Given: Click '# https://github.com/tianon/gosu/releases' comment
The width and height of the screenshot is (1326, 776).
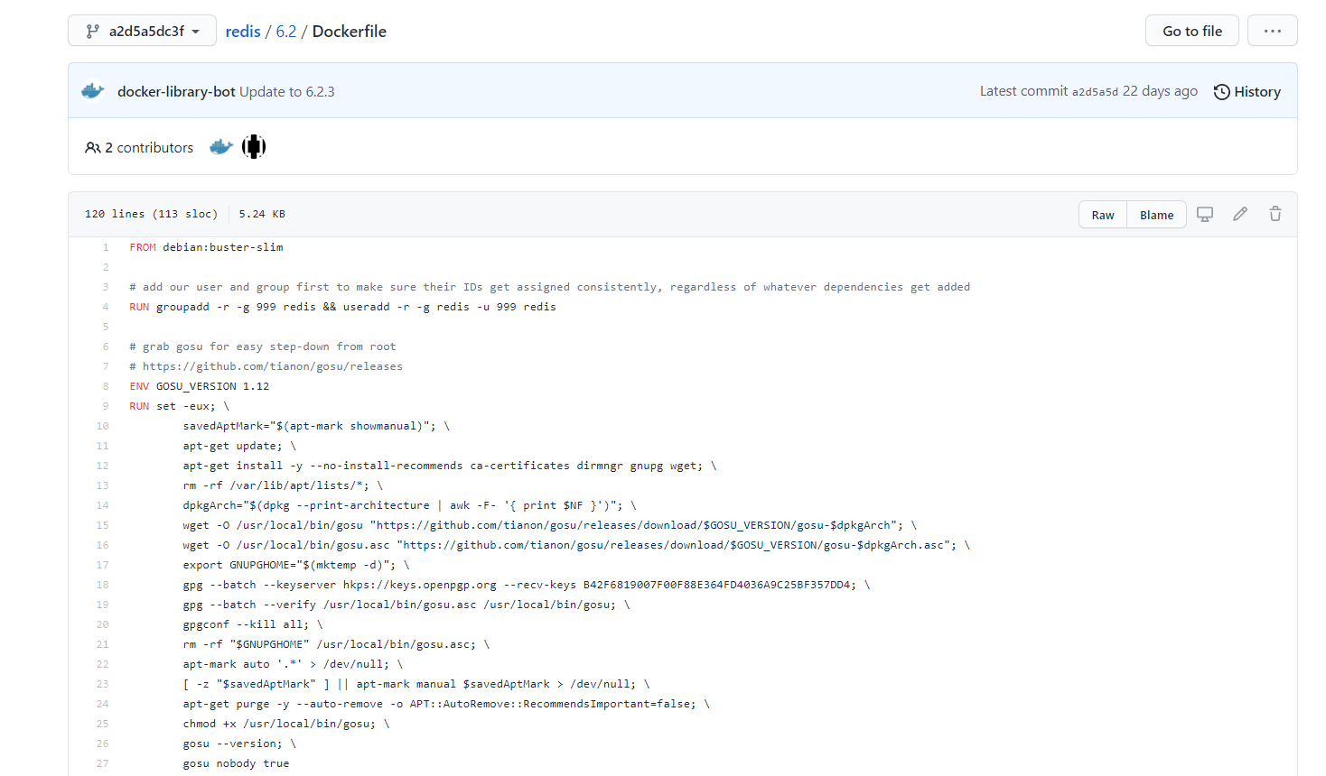Looking at the screenshot, I should pyautogui.click(x=266, y=366).
